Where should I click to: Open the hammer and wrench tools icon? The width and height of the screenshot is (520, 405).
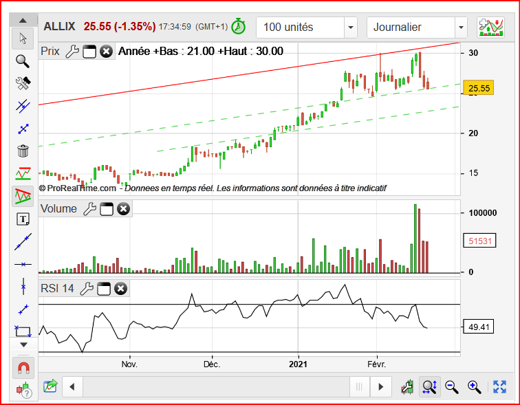pyautogui.click(x=23, y=83)
